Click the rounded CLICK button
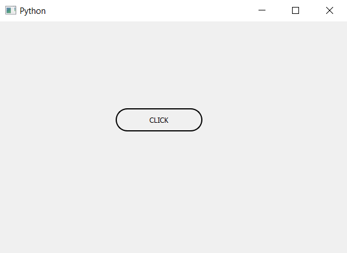347x253 pixels. (159, 120)
